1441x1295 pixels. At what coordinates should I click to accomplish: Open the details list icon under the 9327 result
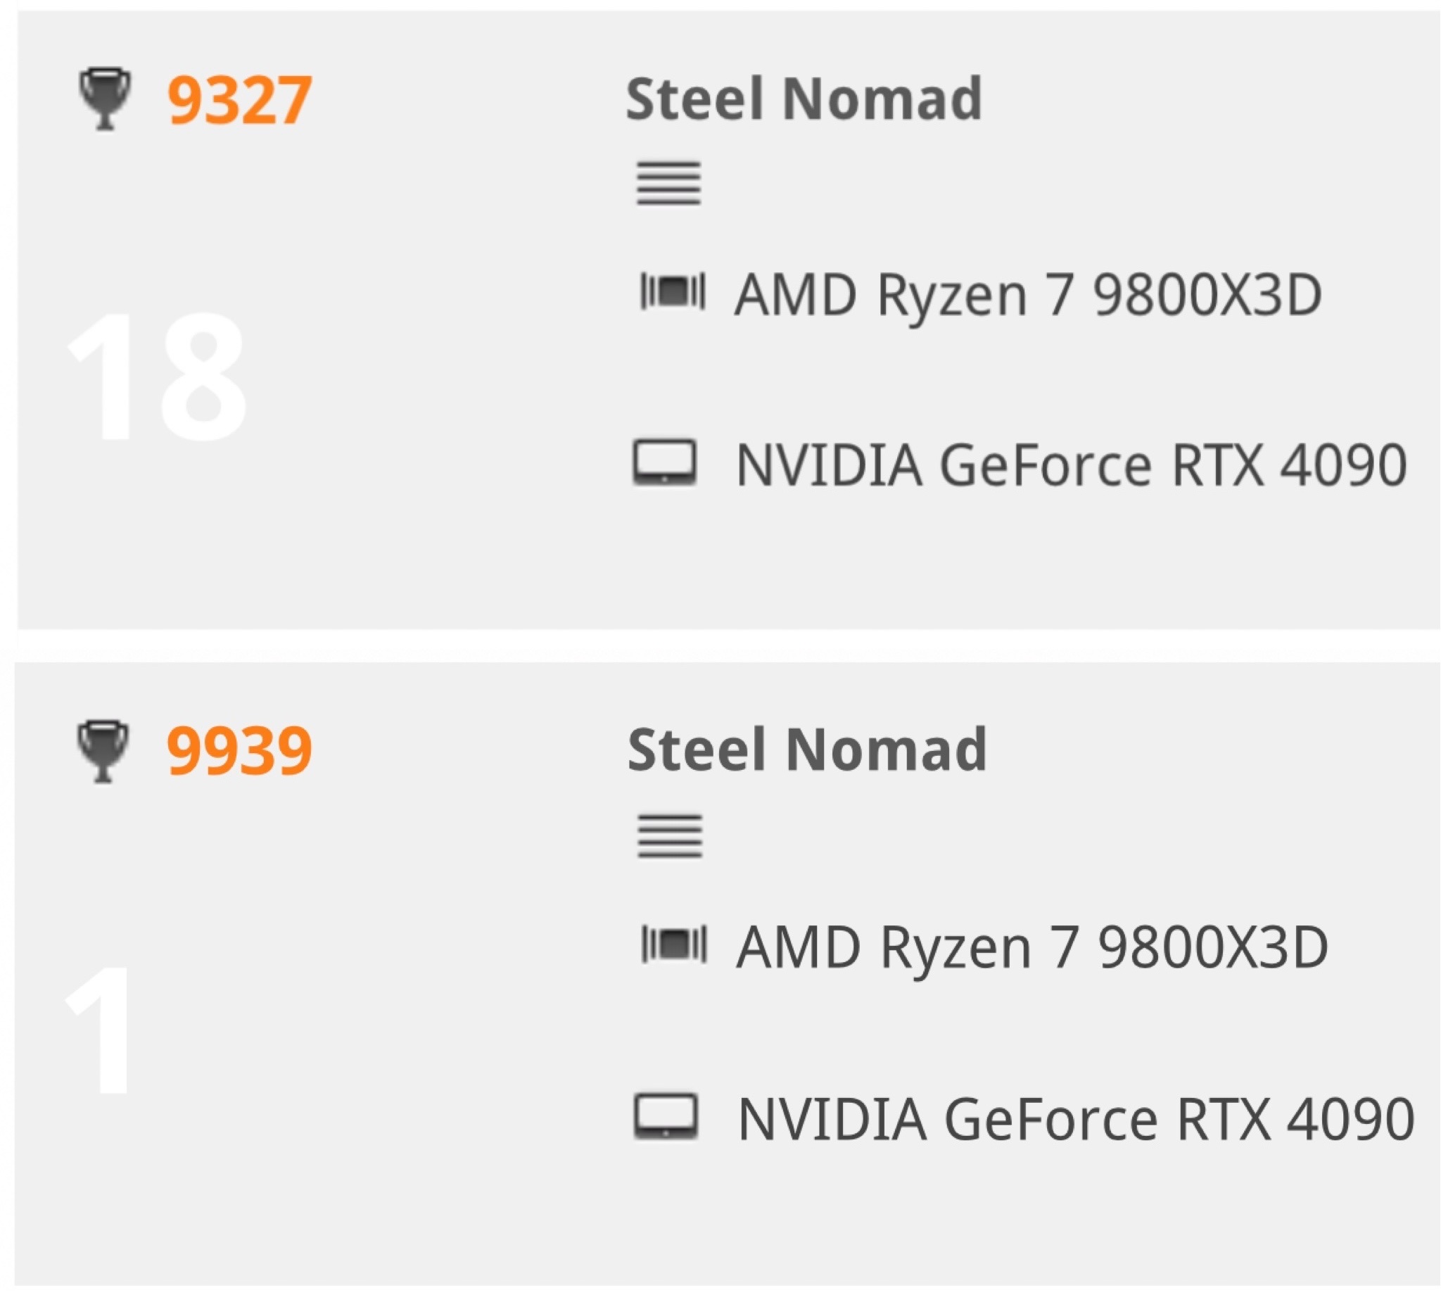pos(668,183)
